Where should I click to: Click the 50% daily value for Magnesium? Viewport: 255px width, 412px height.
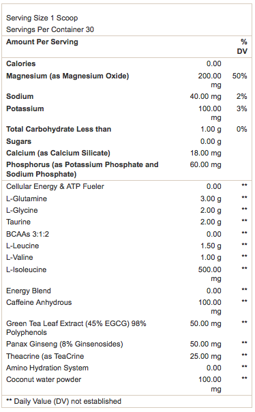(239, 76)
